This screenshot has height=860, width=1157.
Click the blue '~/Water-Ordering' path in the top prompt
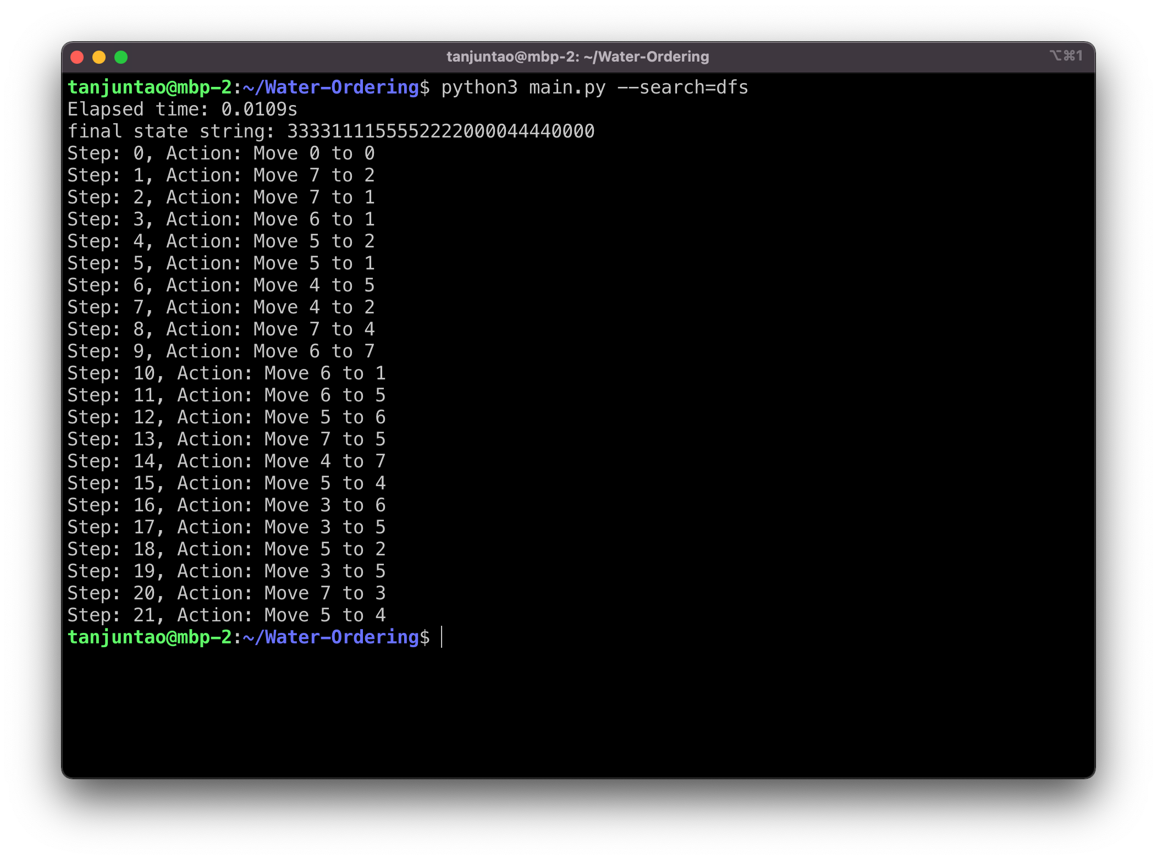click(x=331, y=87)
